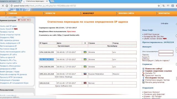
Task: Open Определить PING link
Action: (x=7, y=37)
